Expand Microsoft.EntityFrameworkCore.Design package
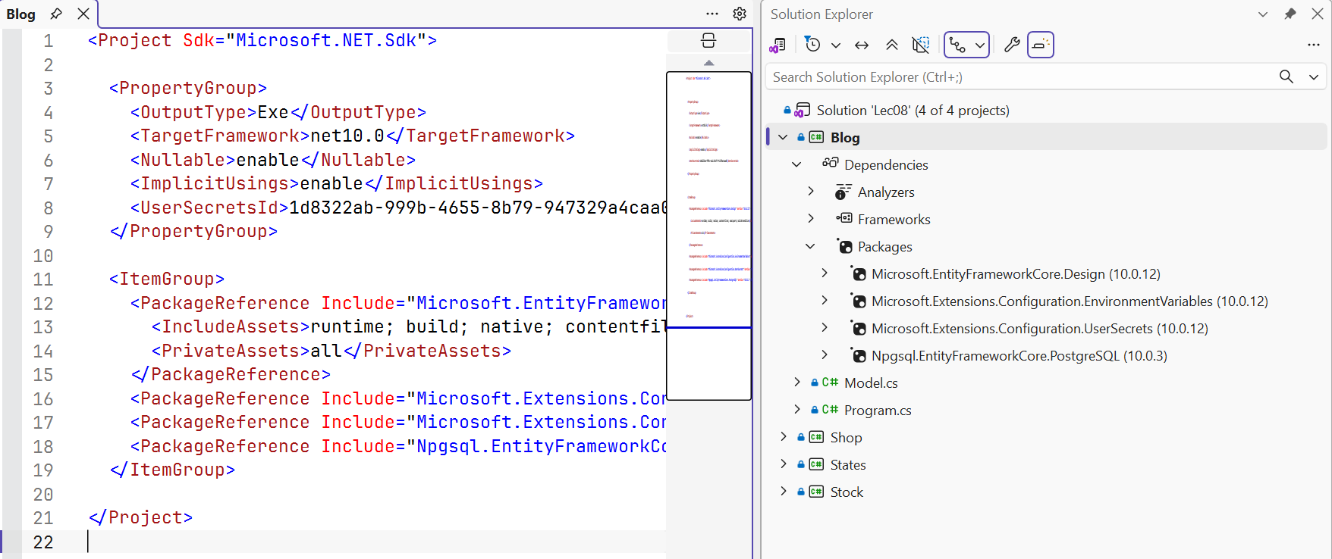Screen dimensions: 1332x559 (x=824, y=274)
